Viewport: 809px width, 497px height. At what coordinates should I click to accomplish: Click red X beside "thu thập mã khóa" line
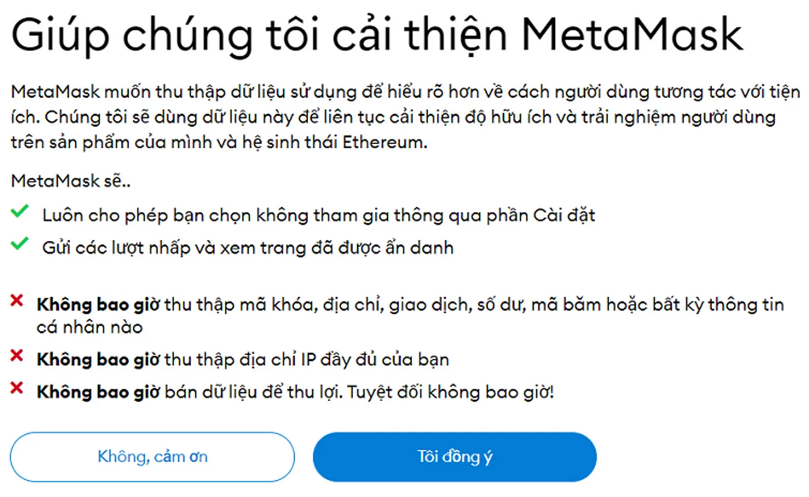click(x=17, y=301)
